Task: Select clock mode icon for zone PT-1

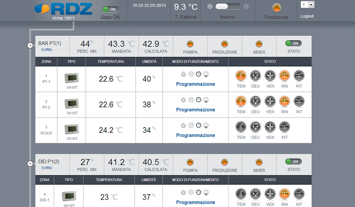Action: [198, 74]
